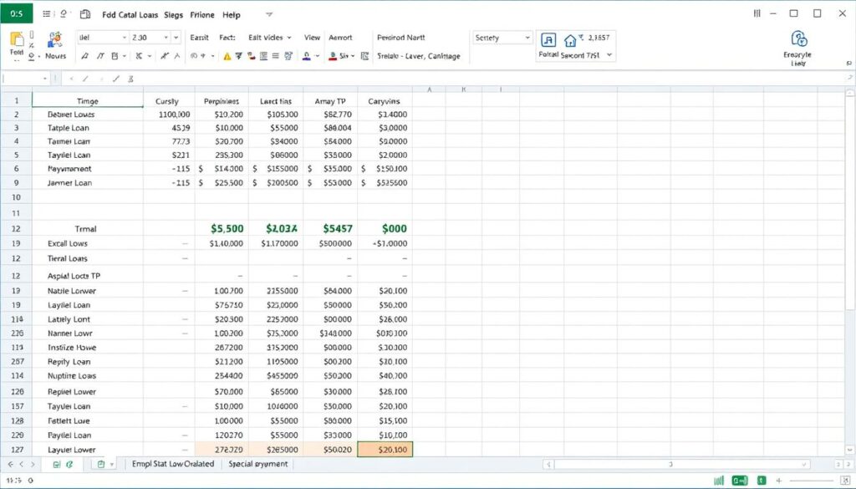Click the enter check icon in formula bar
This screenshot has width=856, height=489.
point(116,79)
